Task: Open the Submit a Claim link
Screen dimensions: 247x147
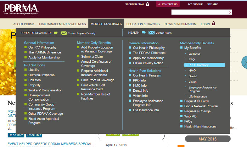Action: pos(92,57)
